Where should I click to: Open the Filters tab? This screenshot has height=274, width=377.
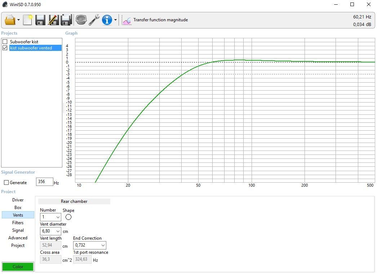pos(18,222)
